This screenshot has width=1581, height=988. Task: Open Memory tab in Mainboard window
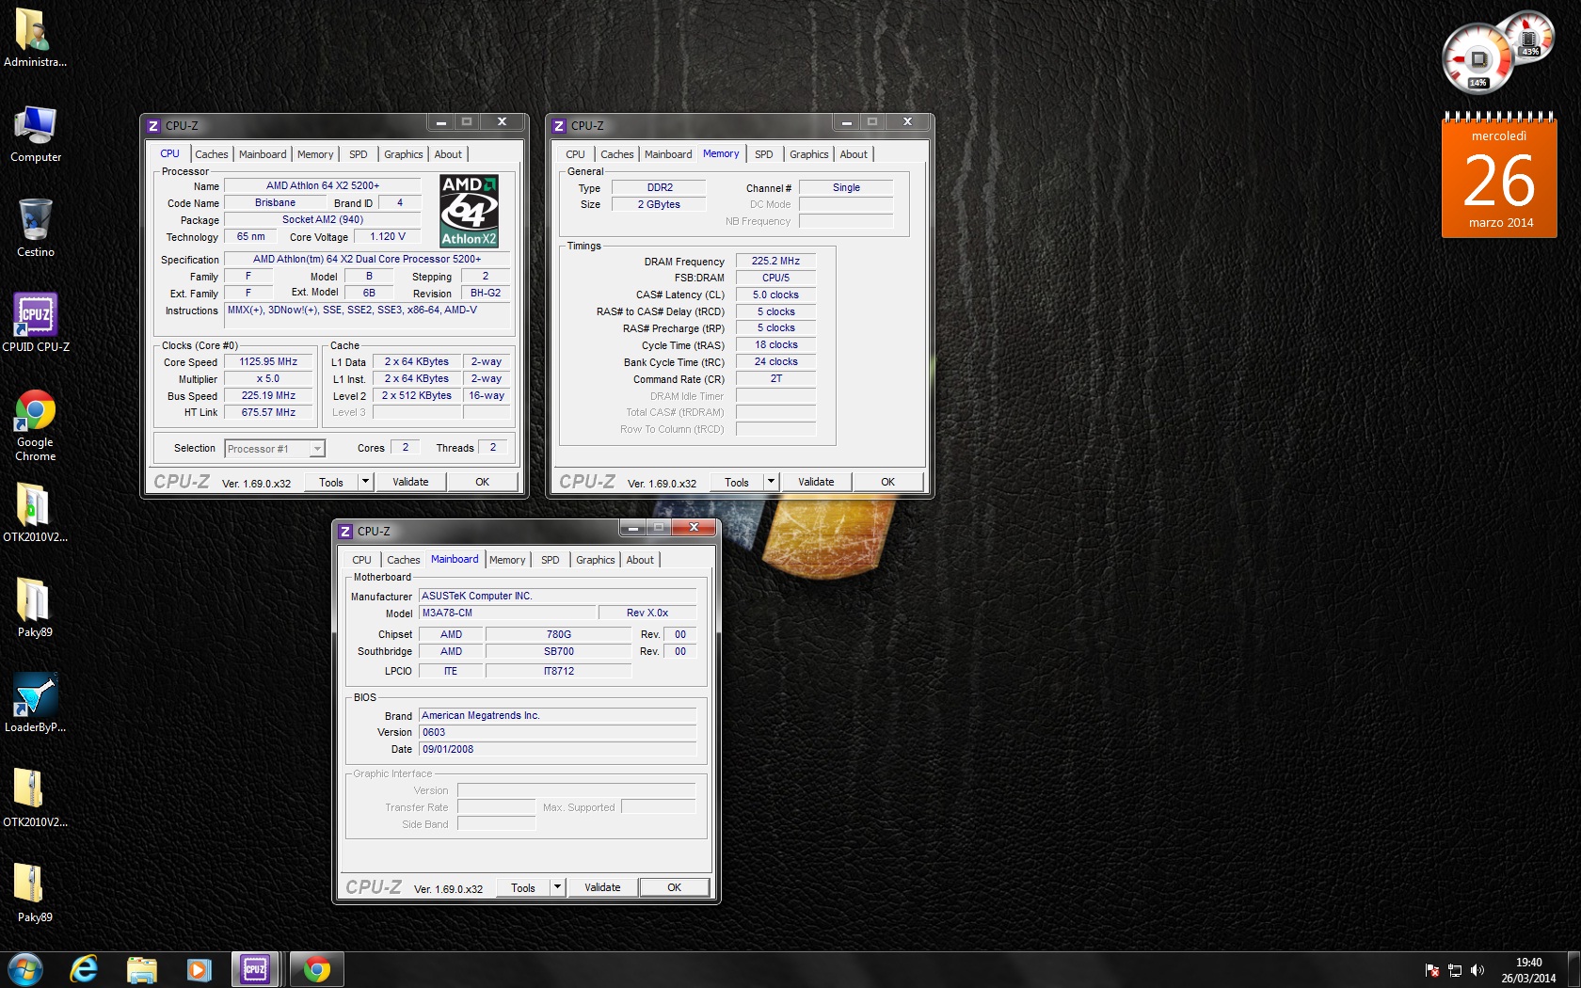point(507,560)
